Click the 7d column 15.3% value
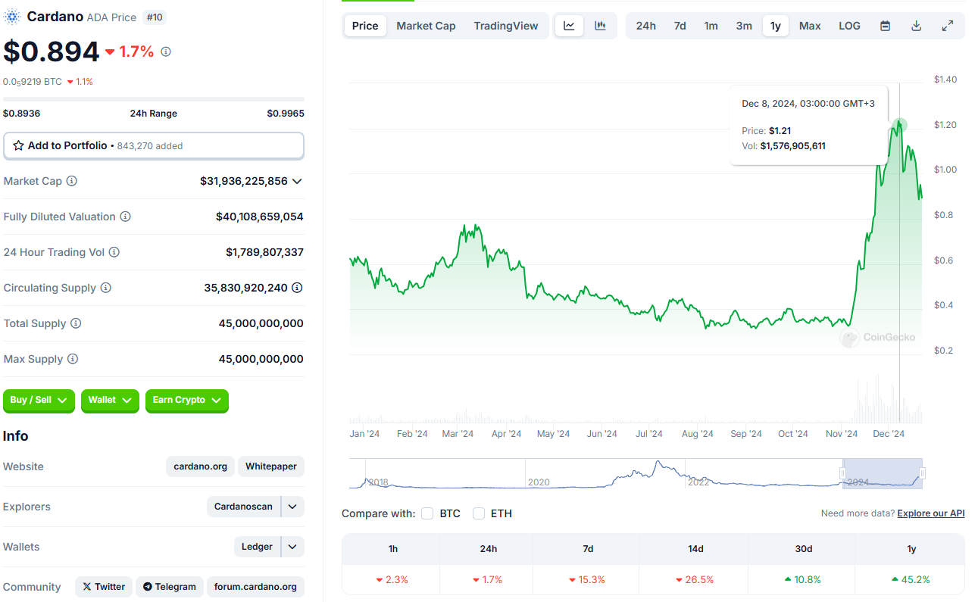Image resolution: width=978 pixels, height=602 pixels. coord(586,579)
